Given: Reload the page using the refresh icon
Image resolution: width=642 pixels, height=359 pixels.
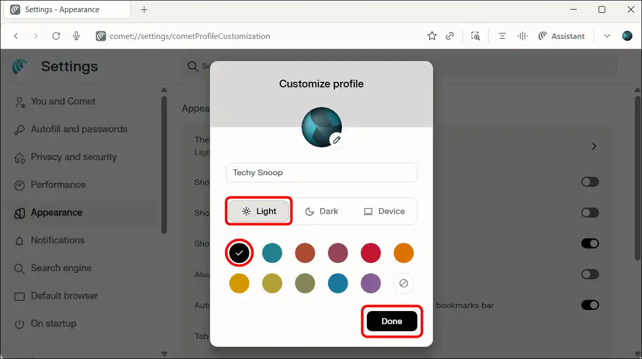Looking at the screenshot, I should tap(56, 36).
